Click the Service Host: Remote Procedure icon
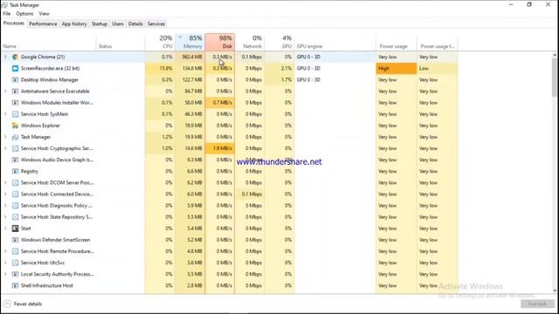559x314 pixels. coord(15,251)
